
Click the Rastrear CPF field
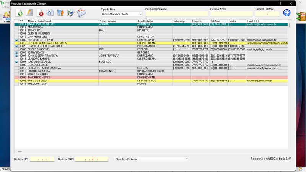42,159
